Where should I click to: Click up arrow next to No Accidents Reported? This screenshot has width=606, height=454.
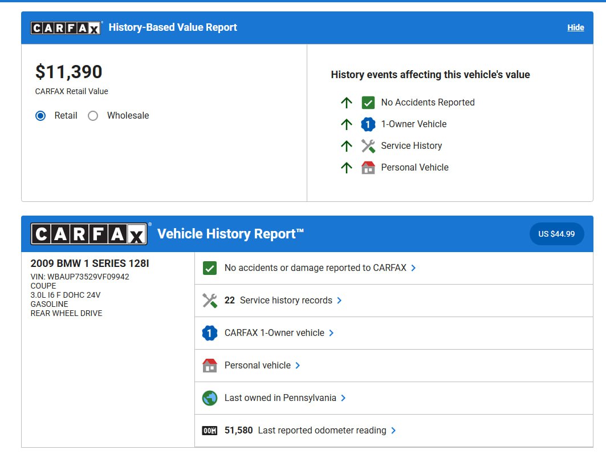click(346, 103)
